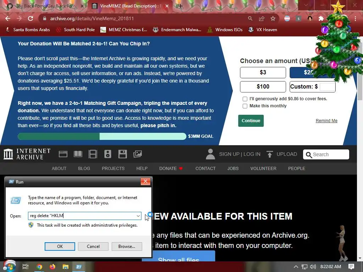Open Santa Bombs Arabs bookmark
363x272 pixels.
click(28, 30)
